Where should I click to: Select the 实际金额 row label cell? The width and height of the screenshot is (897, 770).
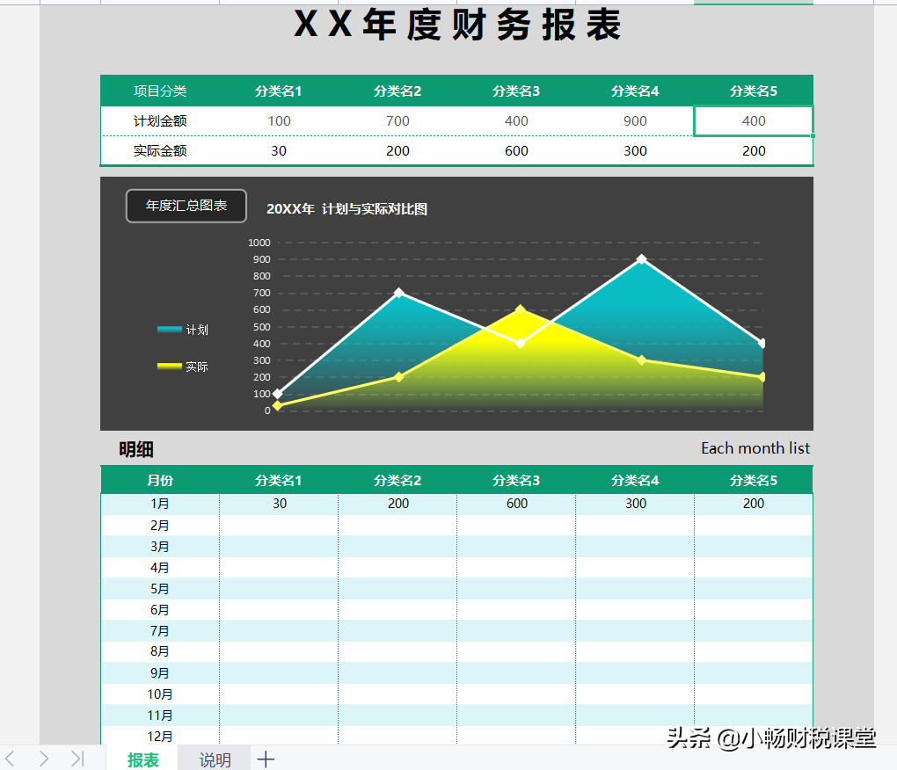click(x=159, y=150)
